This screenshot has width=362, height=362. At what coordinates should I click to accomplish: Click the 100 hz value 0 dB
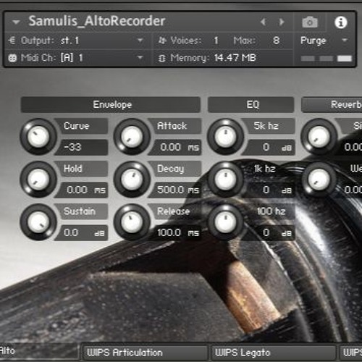click(x=269, y=232)
